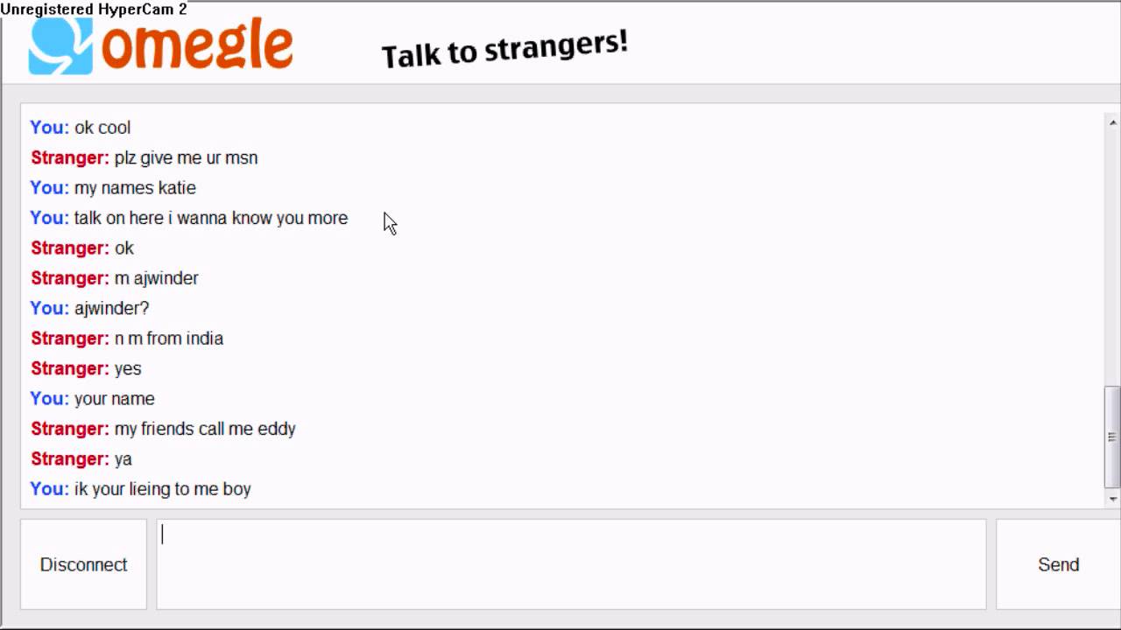
Task: Click the chat scrollbar thumb
Action: tap(1112, 437)
